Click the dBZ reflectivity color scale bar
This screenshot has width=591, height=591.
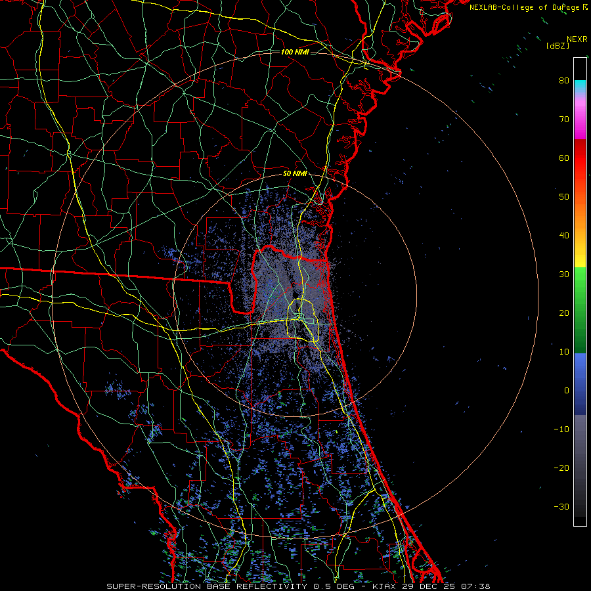coord(580,292)
